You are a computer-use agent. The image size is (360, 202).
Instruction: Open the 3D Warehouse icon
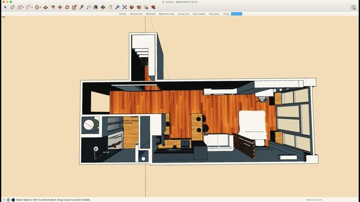click(132, 7)
